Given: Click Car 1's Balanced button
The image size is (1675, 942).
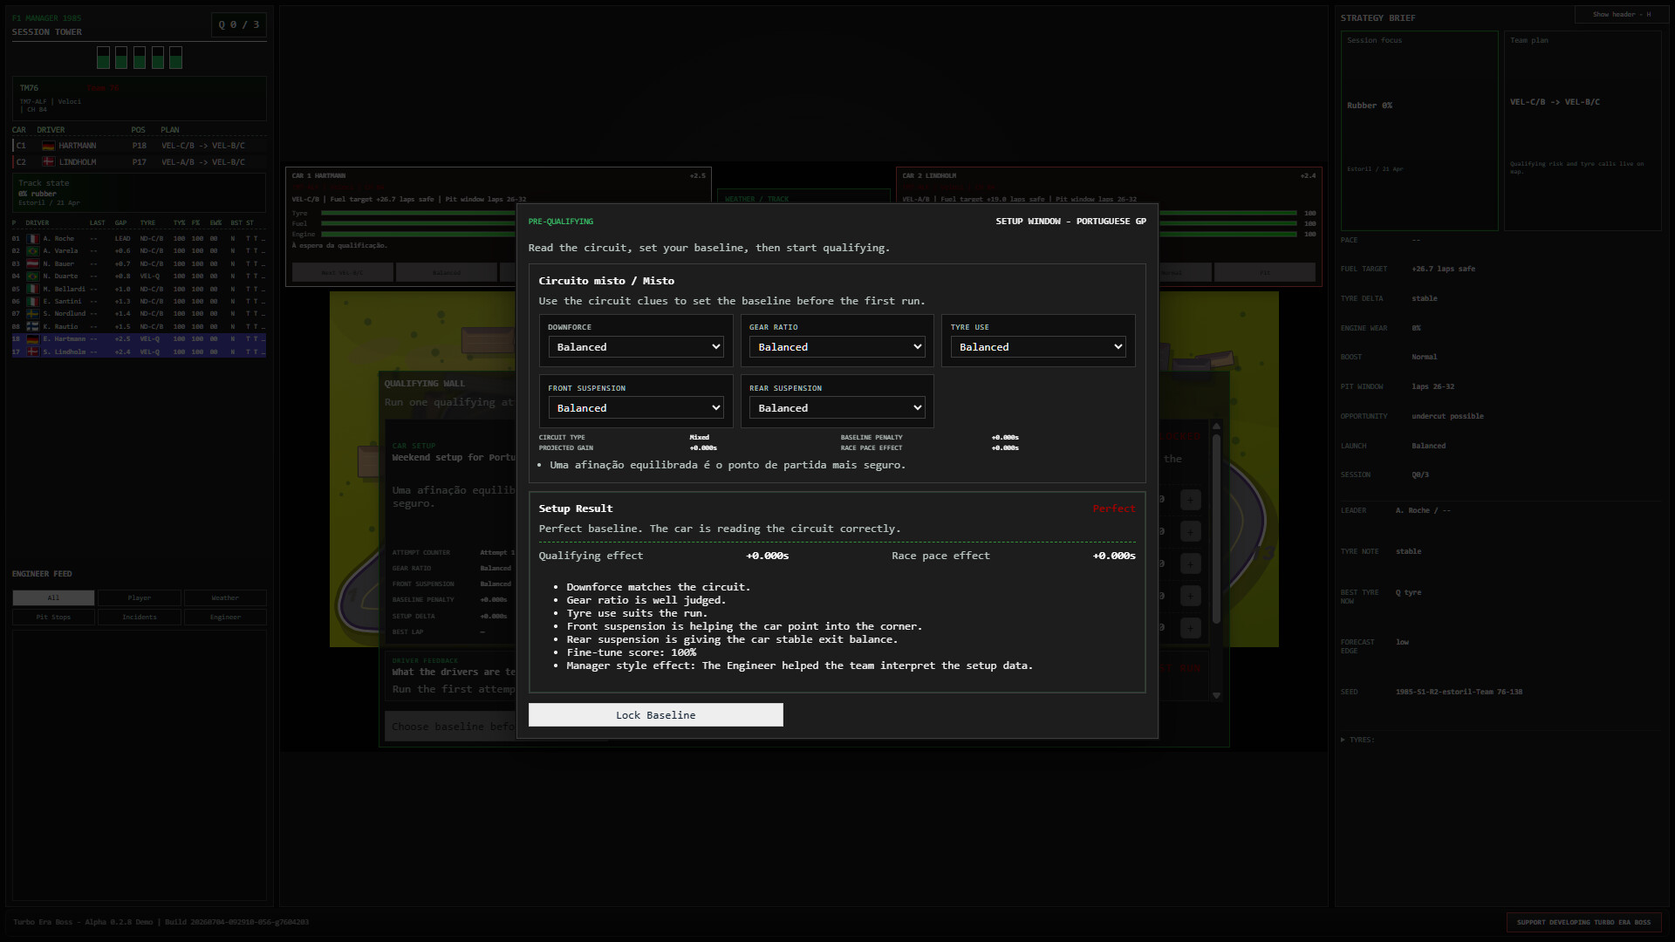Looking at the screenshot, I should (447, 273).
